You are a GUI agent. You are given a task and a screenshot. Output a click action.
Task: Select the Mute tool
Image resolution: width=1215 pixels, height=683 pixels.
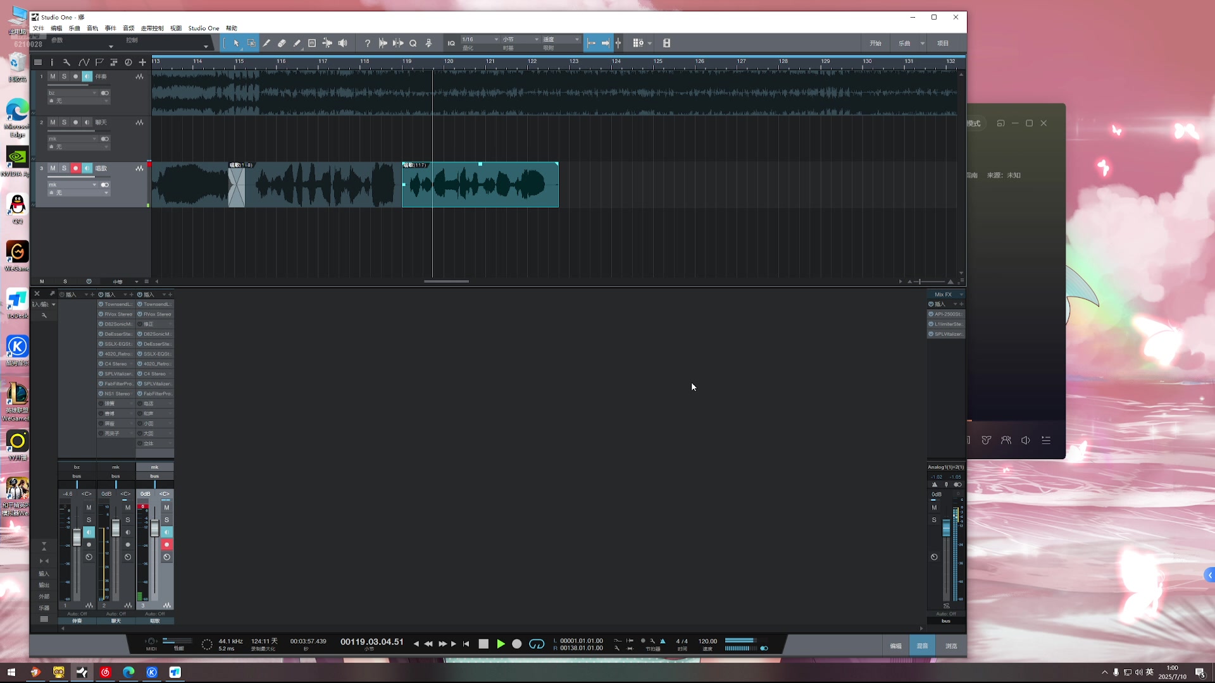[x=312, y=43]
